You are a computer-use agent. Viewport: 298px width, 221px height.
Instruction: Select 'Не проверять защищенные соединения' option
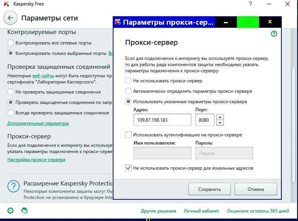(10, 92)
